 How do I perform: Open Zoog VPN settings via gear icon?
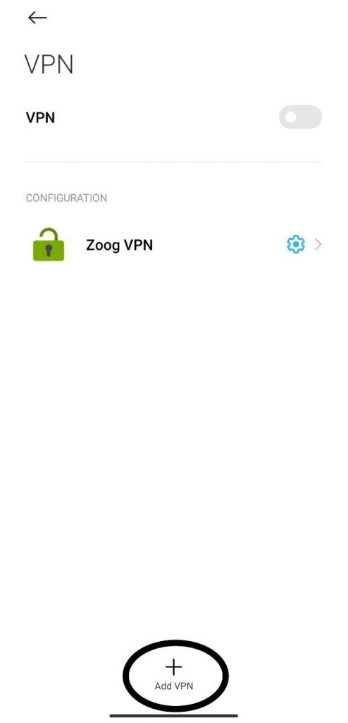296,244
